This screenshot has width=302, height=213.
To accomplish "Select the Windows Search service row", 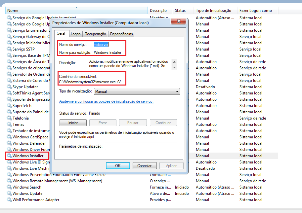I will tap(142, 187).
